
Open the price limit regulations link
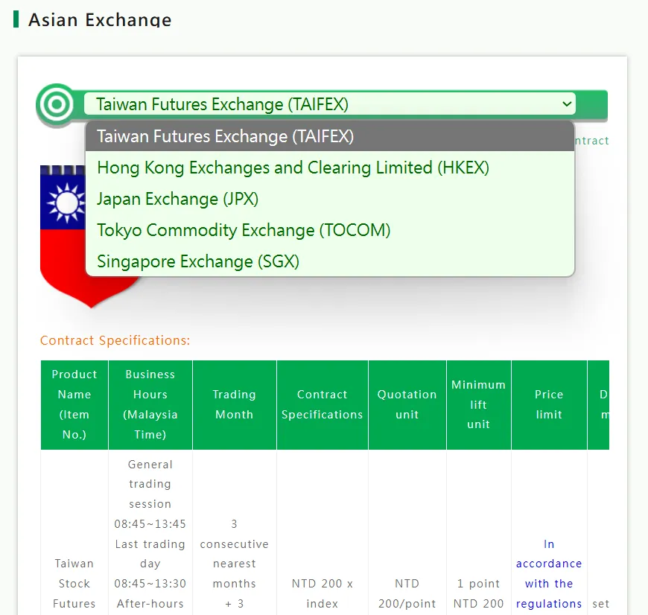pyautogui.click(x=549, y=574)
